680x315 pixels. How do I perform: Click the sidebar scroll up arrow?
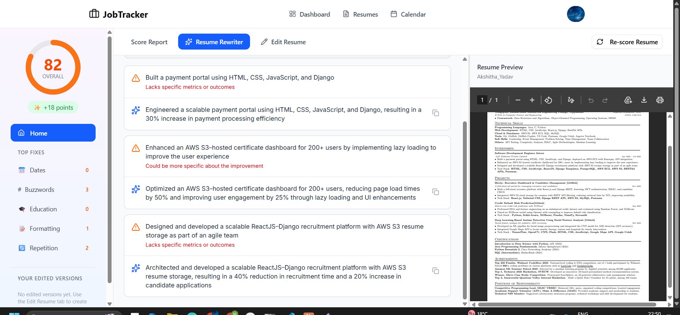tap(109, 32)
